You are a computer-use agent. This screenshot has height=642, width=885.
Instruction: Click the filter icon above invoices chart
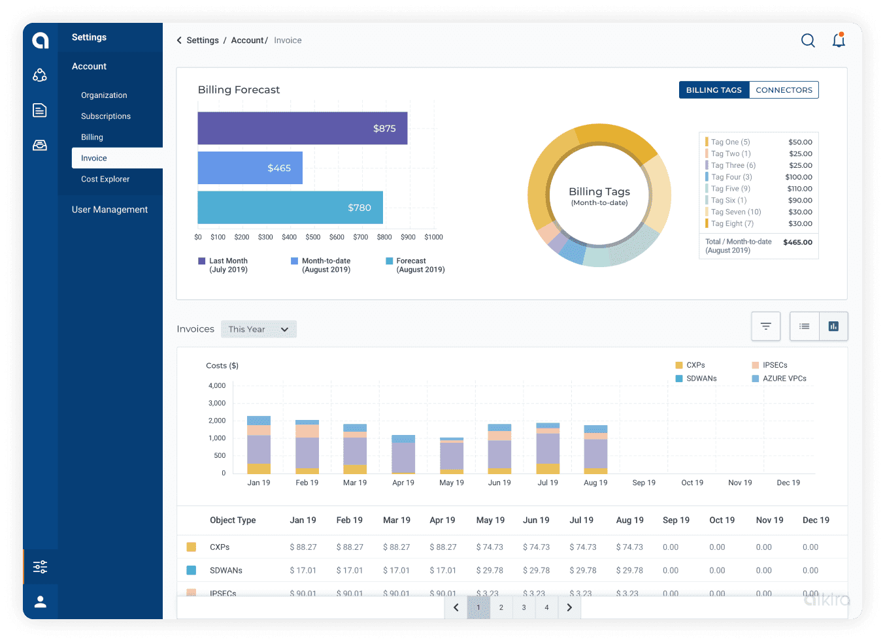765,326
